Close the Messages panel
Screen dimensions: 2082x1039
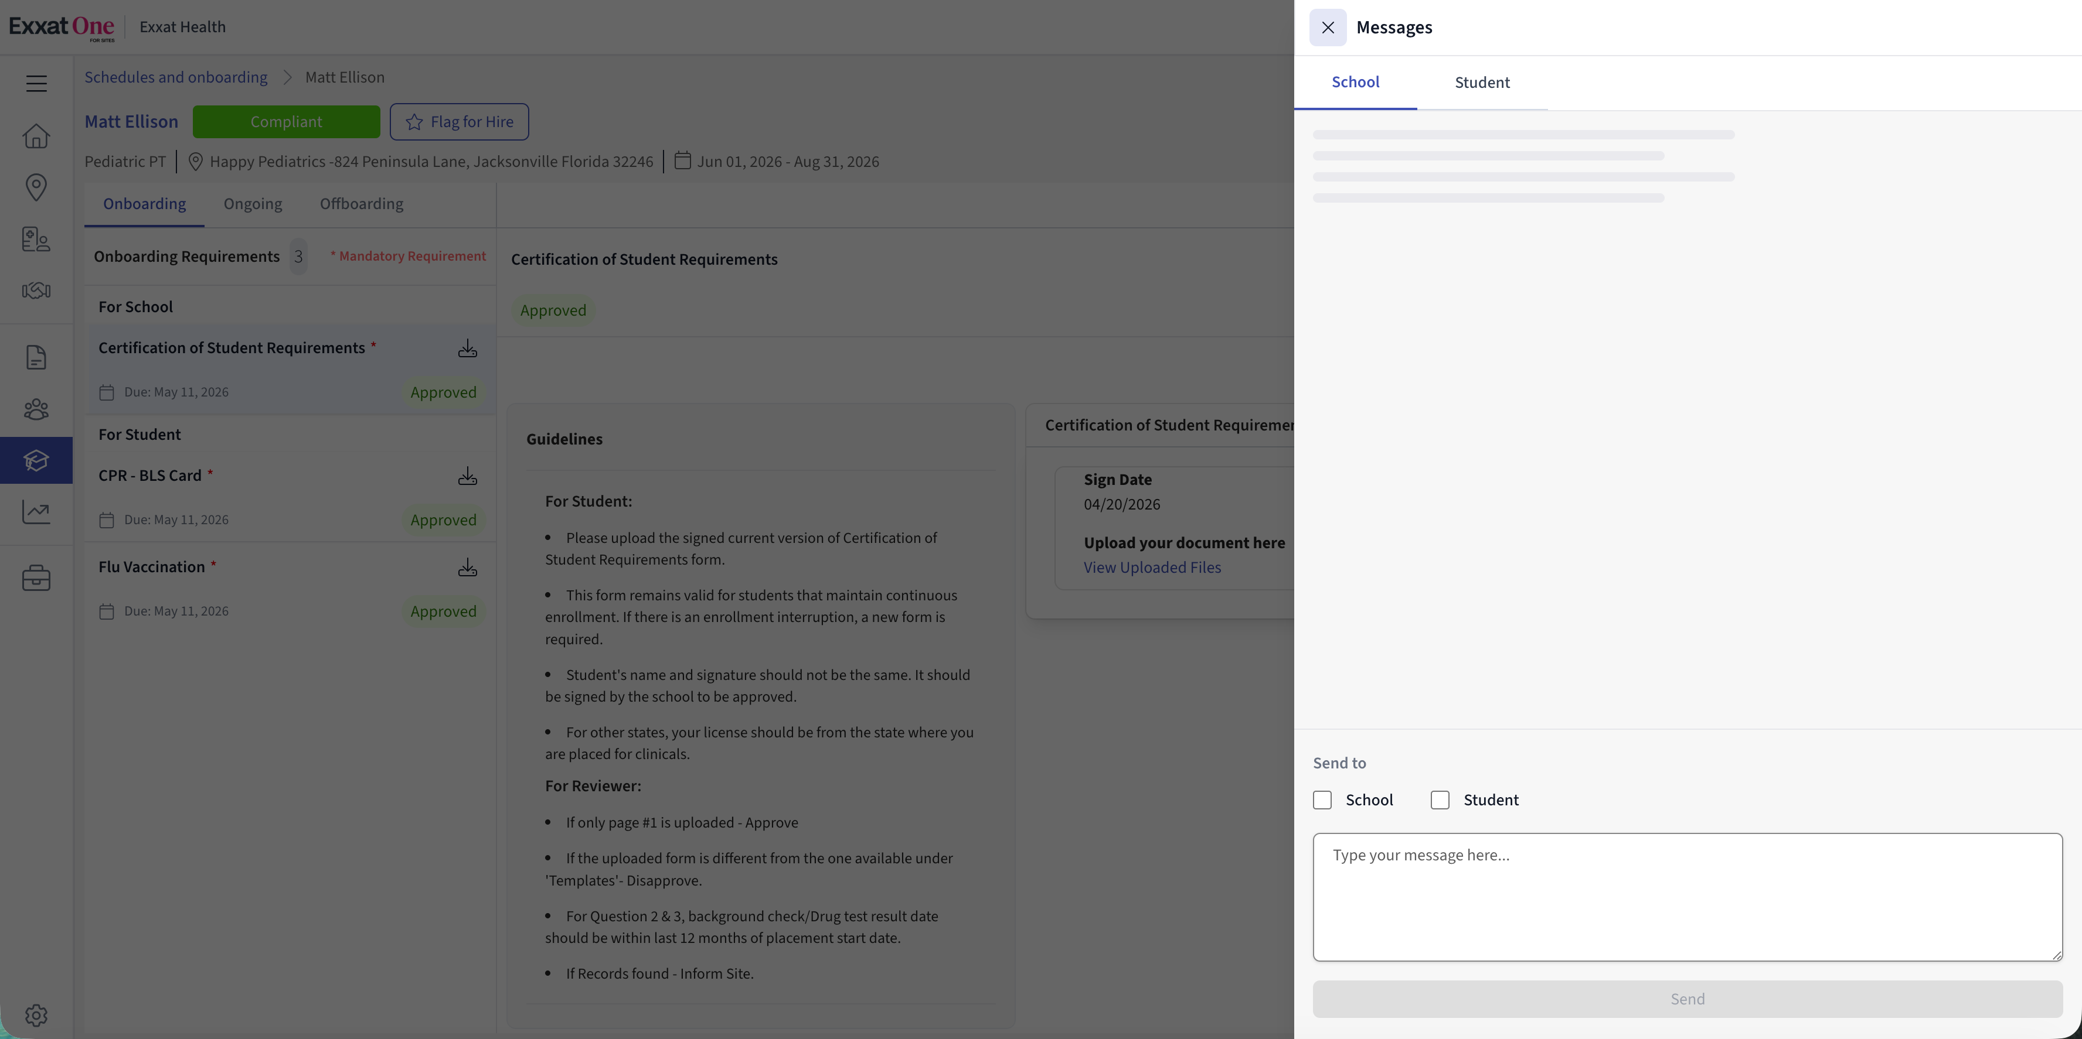[x=1327, y=28]
